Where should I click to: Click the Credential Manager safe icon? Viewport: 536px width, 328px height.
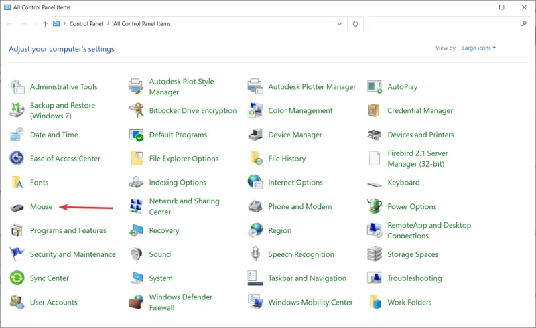coord(374,110)
